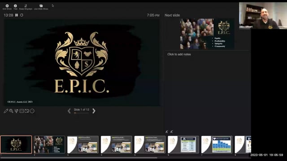Start Live Slide Show
Image resolution: width=287 pixels, height=161 pixels.
click(41, 6)
